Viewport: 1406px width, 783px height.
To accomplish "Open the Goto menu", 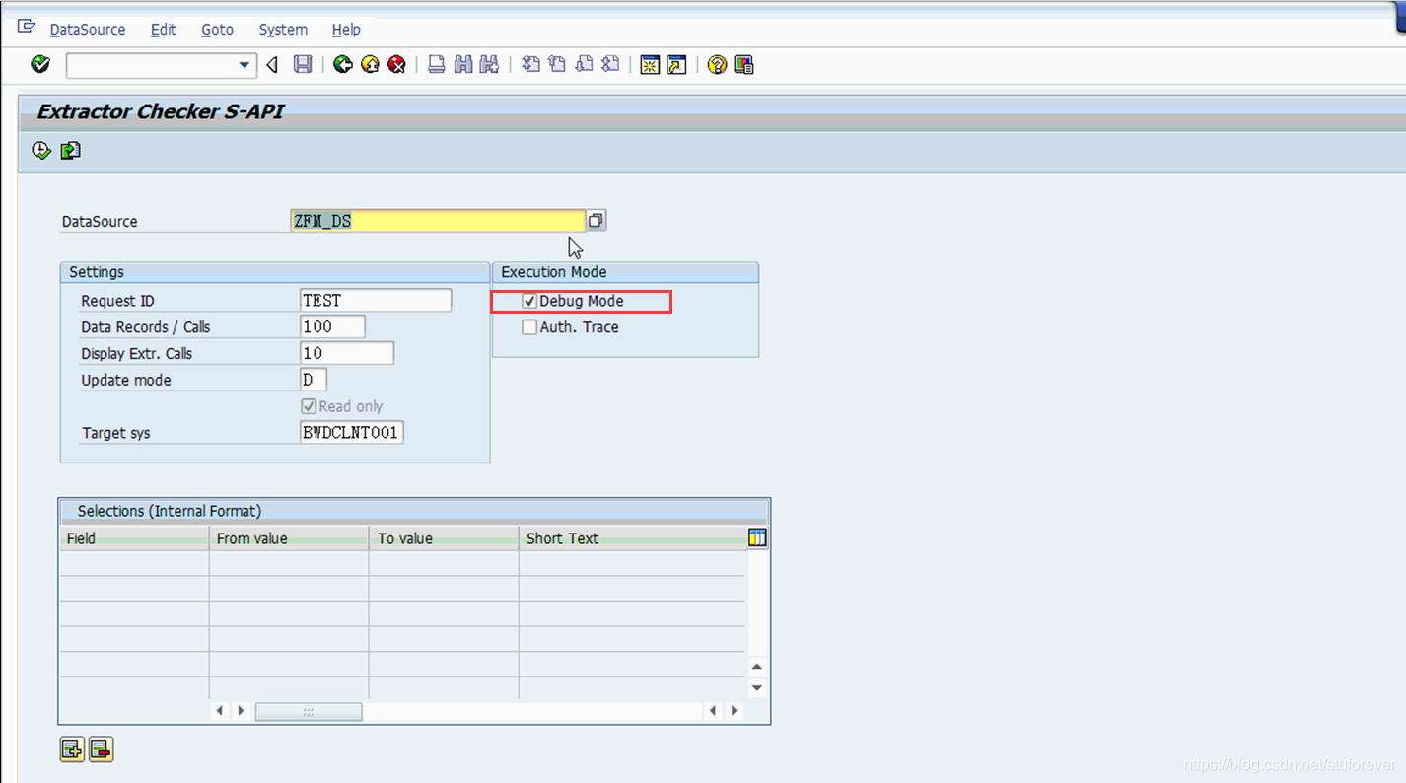I will point(217,30).
